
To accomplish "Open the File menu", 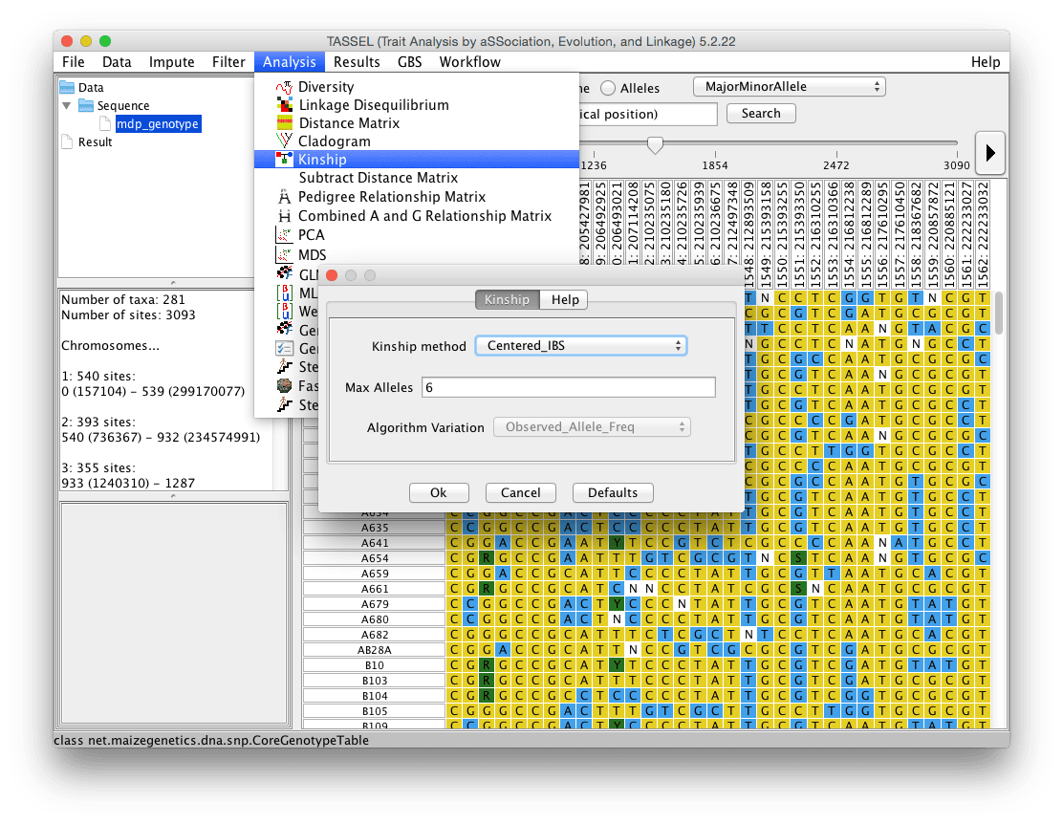I will tap(74, 62).
